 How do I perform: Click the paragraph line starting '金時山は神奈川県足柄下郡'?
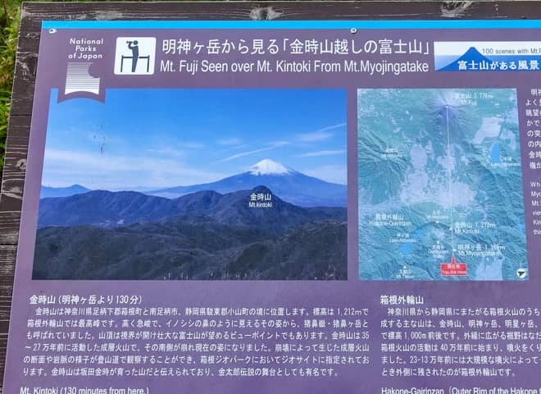[202, 312]
